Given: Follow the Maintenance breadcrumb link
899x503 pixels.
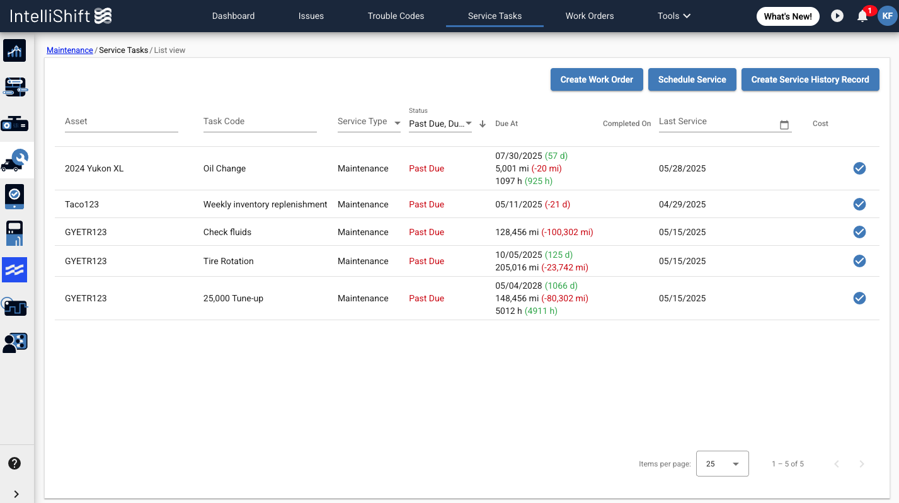Looking at the screenshot, I should point(70,50).
